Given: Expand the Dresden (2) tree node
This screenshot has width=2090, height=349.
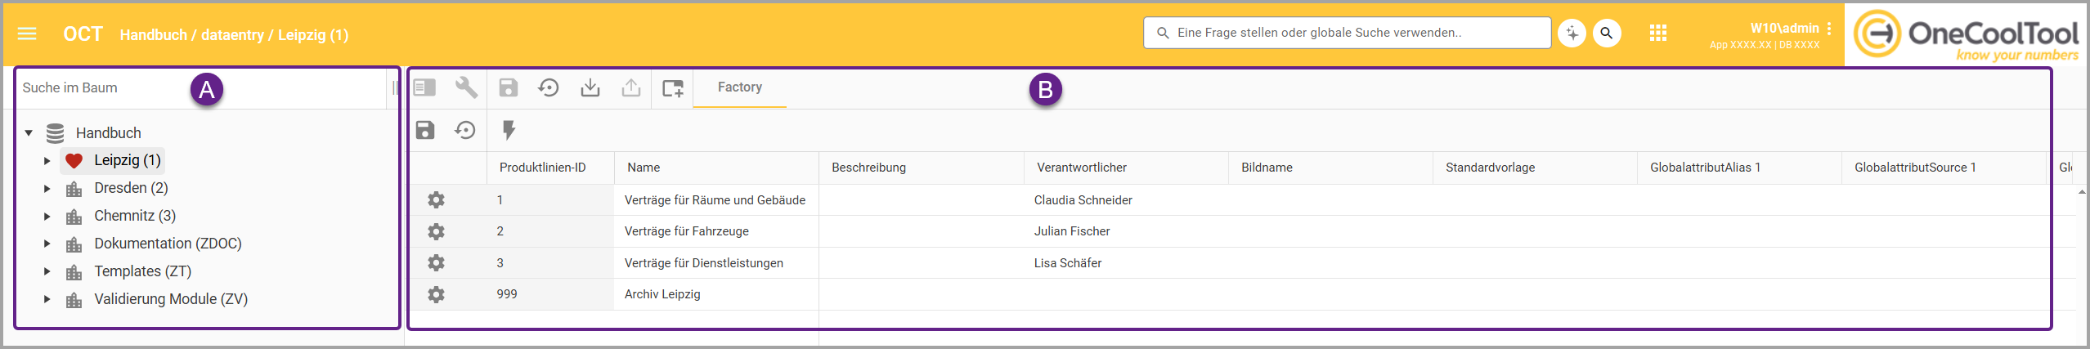Looking at the screenshot, I should 47,189.
